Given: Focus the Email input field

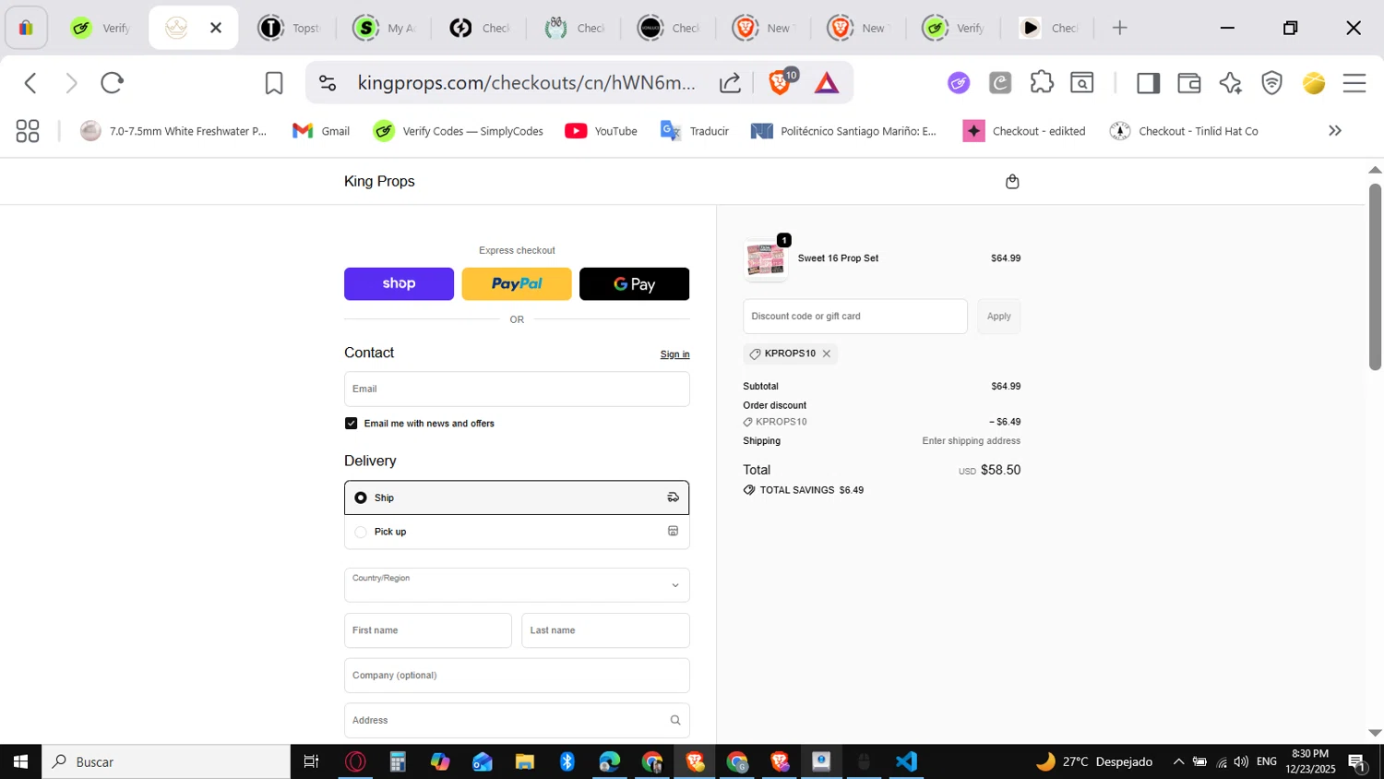Looking at the screenshot, I should coord(517,389).
